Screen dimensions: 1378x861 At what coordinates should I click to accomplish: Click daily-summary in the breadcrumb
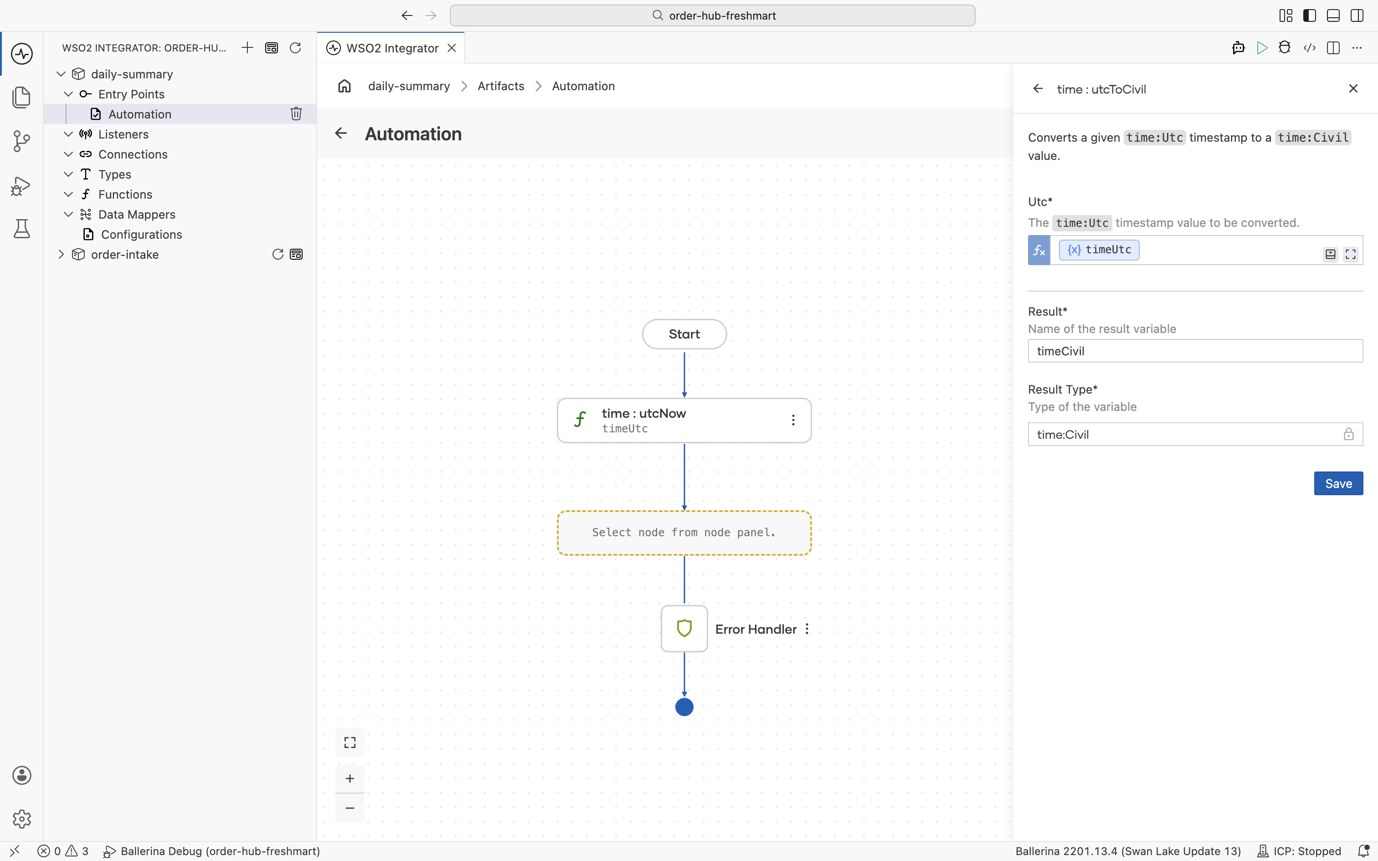tap(409, 86)
